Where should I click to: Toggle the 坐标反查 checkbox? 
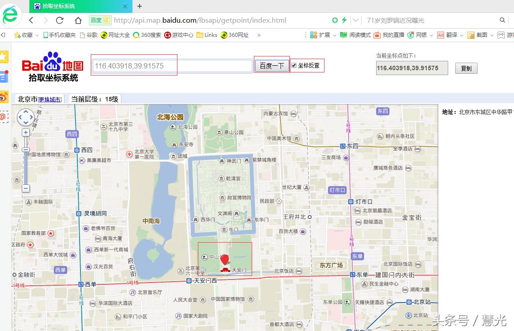(294, 66)
